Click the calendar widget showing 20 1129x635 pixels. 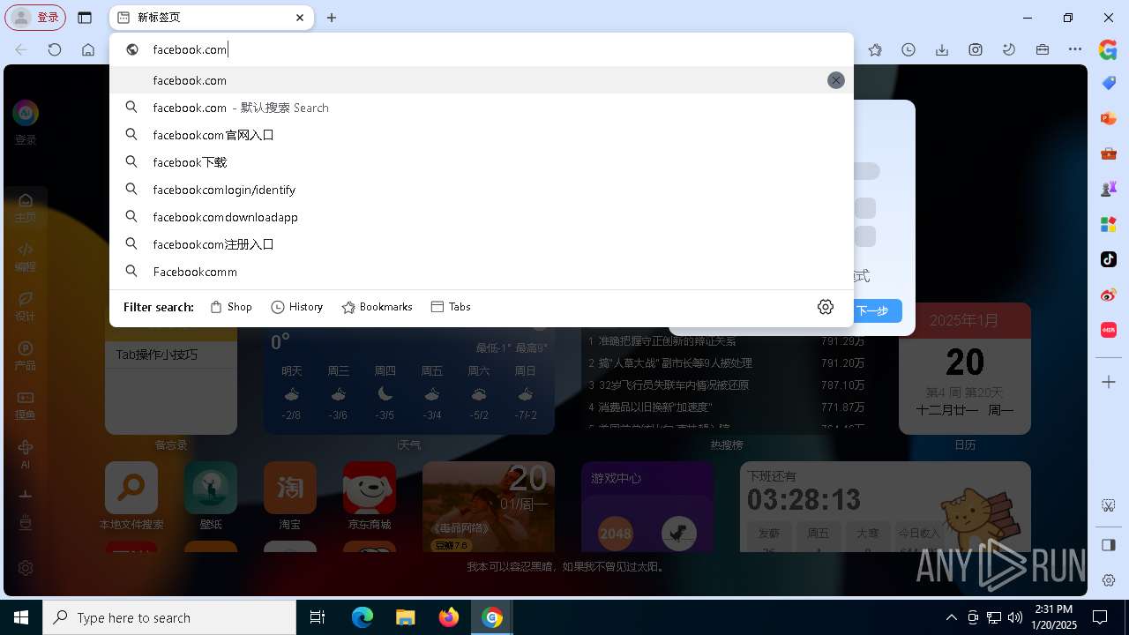[x=965, y=369]
